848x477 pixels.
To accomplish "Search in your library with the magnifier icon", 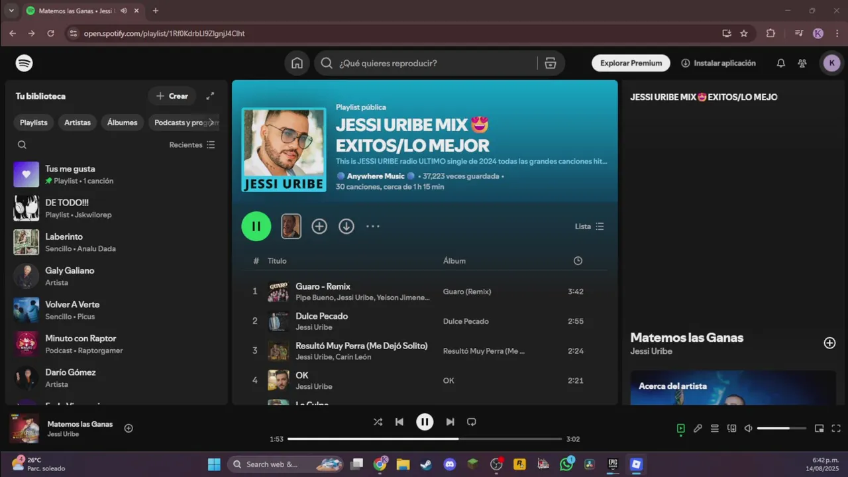I will 22,144.
